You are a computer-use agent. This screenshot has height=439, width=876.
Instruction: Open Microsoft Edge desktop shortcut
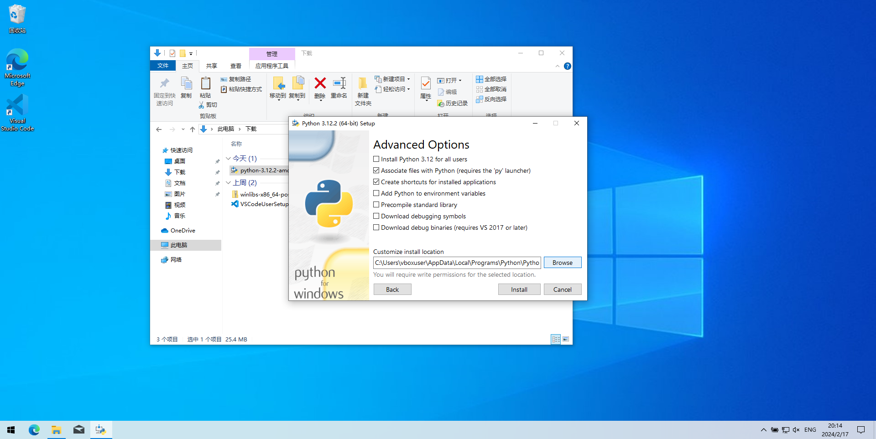(x=17, y=67)
